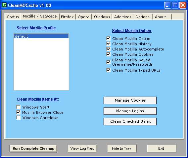The height and width of the screenshot is (158, 188).
Task: Open View Log Files
Action: point(82,148)
